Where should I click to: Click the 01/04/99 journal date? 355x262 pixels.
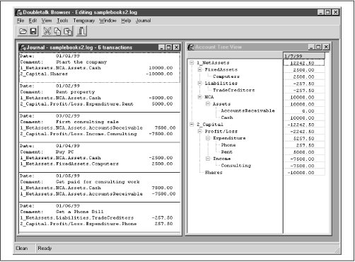[x=68, y=146]
